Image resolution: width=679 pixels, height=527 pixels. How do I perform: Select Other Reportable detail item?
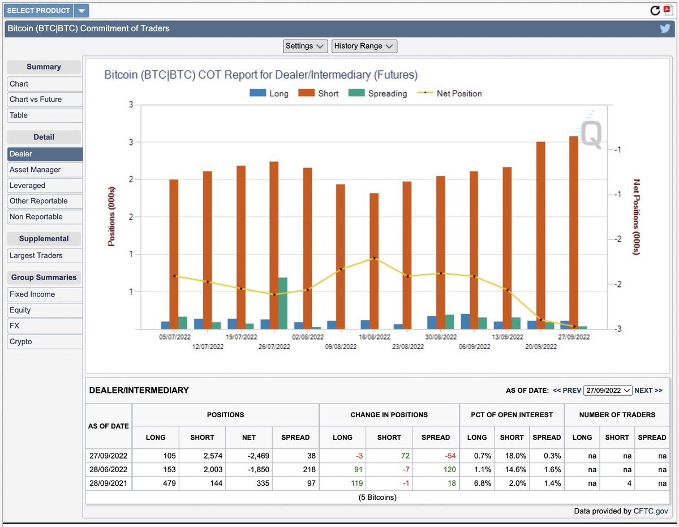[45, 201]
